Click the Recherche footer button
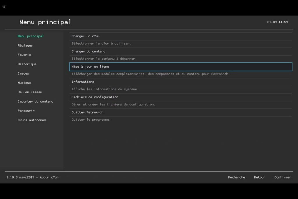 point(236,177)
